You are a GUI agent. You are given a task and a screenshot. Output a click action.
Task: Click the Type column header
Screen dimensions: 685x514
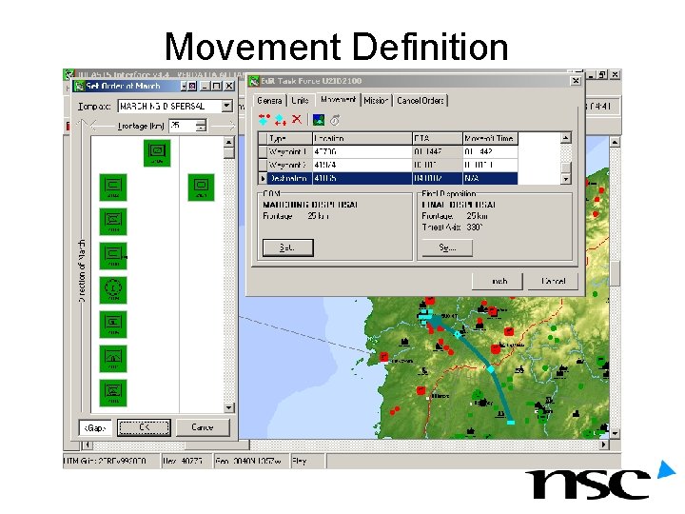click(x=289, y=139)
